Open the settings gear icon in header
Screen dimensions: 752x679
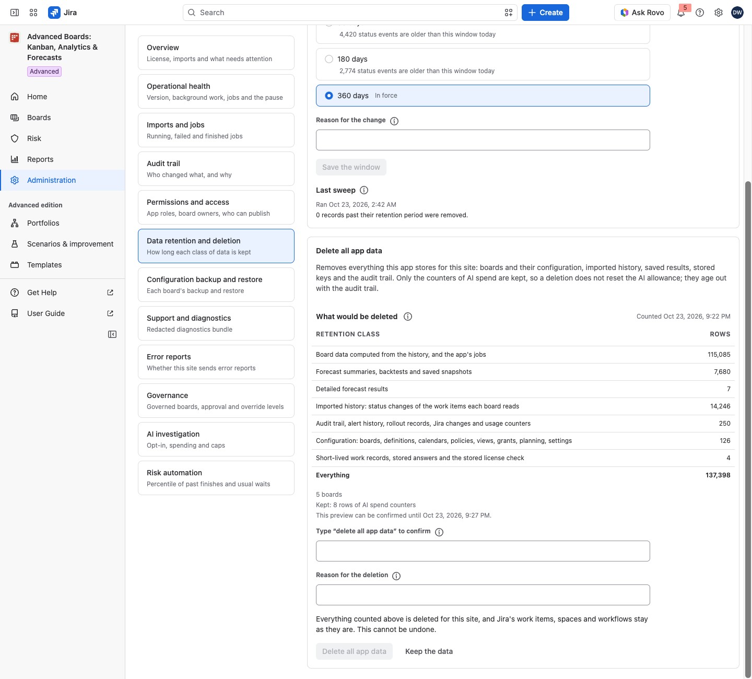(x=719, y=13)
